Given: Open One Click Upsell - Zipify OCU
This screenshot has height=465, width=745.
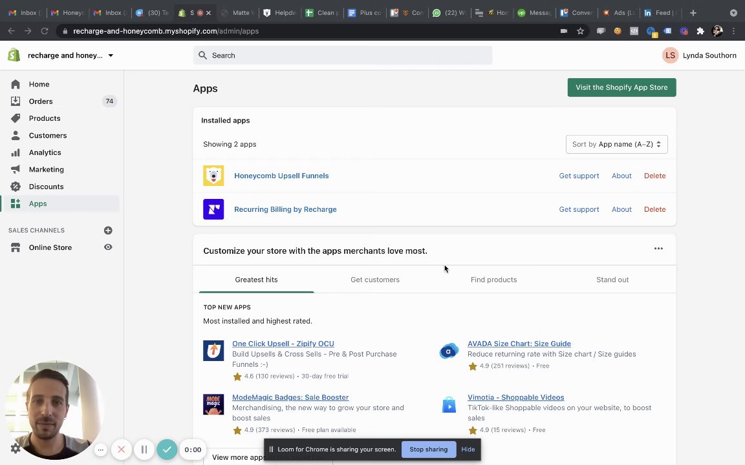Looking at the screenshot, I should (x=283, y=344).
